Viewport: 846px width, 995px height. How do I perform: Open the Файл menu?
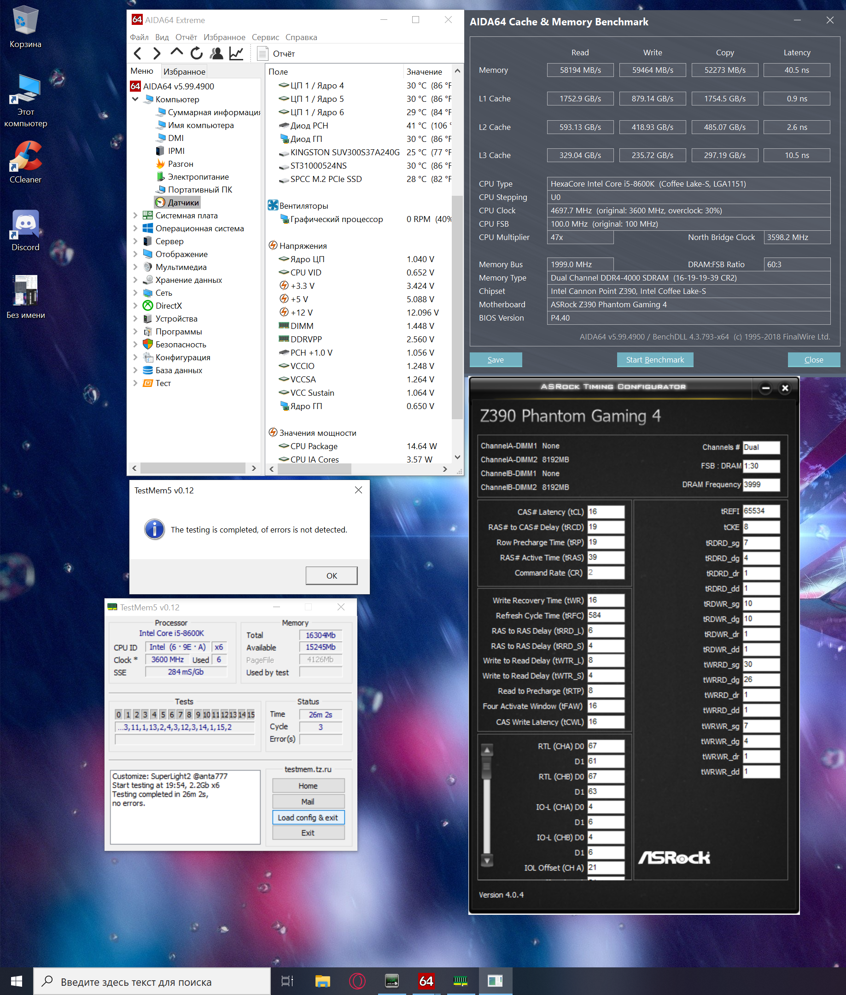click(139, 37)
